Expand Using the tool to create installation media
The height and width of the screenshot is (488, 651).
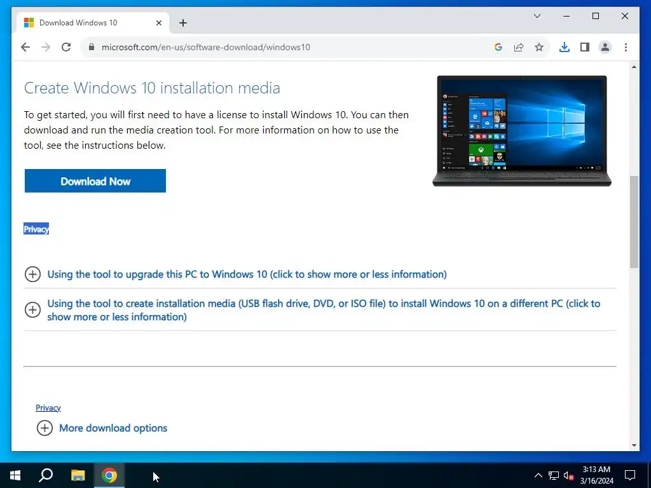pyautogui.click(x=324, y=310)
